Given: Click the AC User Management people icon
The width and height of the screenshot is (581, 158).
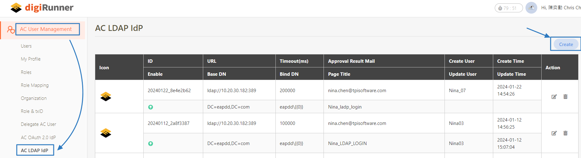Looking at the screenshot, I should pyautogui.click(x=11, y=30).
